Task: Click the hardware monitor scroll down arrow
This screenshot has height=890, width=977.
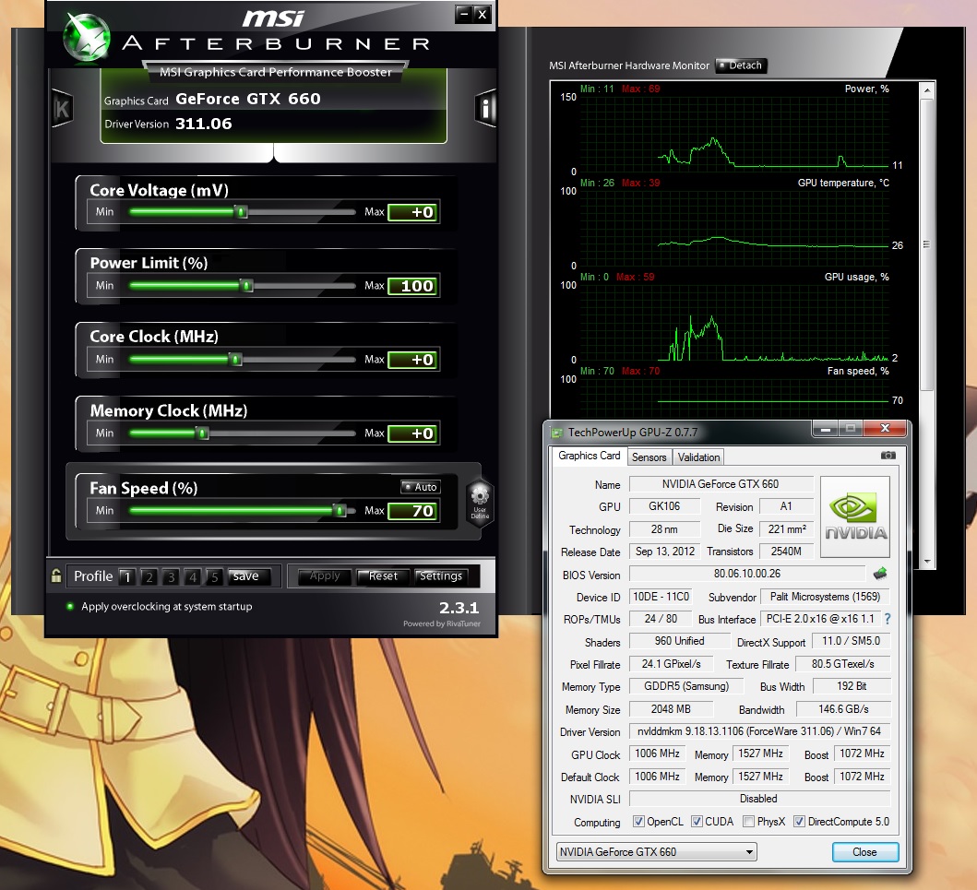Action: point(927,562)
